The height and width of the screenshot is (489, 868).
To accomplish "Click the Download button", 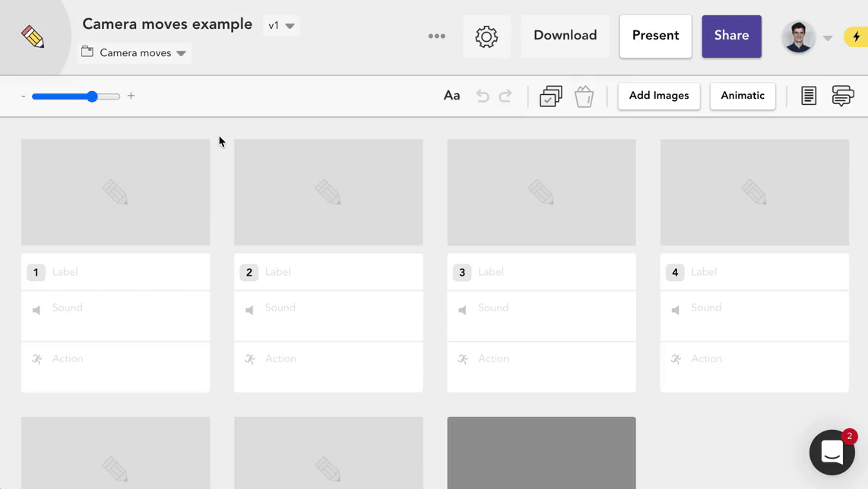I will [x=565, y=36].
